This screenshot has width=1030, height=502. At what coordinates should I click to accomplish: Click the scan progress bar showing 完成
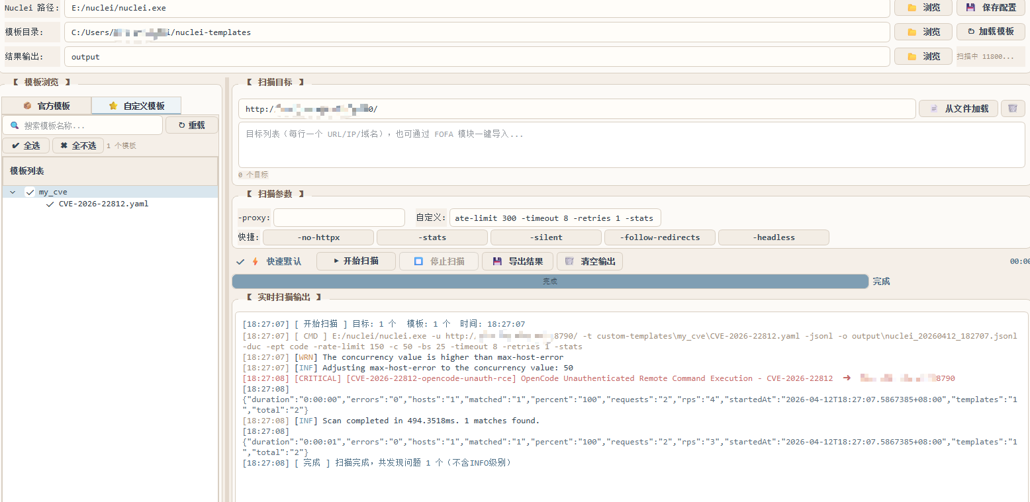click(550, 281)
